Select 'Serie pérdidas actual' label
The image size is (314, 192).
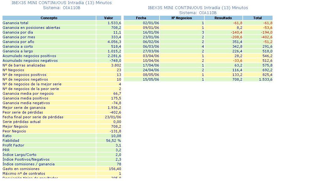(22, 122)
